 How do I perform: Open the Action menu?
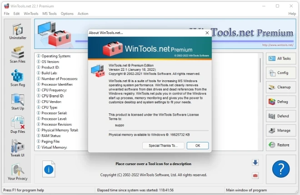83,14
